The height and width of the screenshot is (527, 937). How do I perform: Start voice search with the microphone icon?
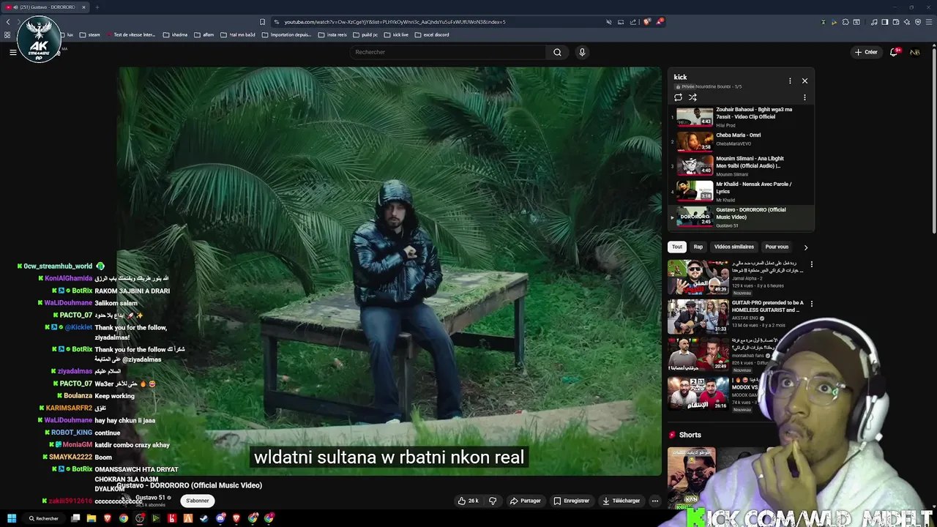582,52
